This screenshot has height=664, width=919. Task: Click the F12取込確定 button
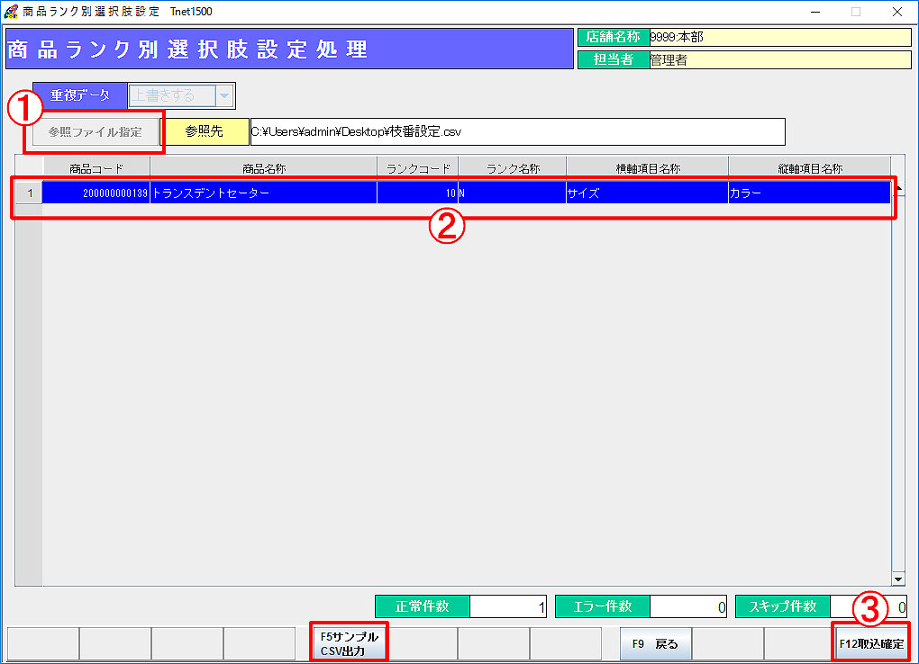tap(871, 643)
